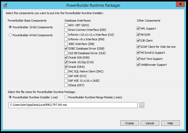
Task: Enable ADO .NET (ADO) interface checkbox
Action: [66, 25]
